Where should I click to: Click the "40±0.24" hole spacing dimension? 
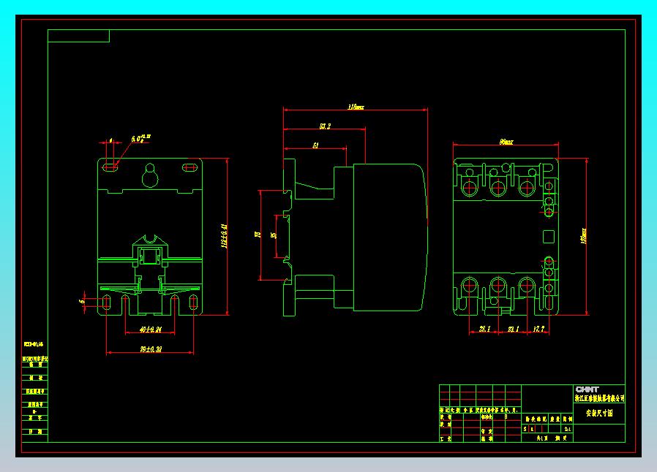[150, 330]
